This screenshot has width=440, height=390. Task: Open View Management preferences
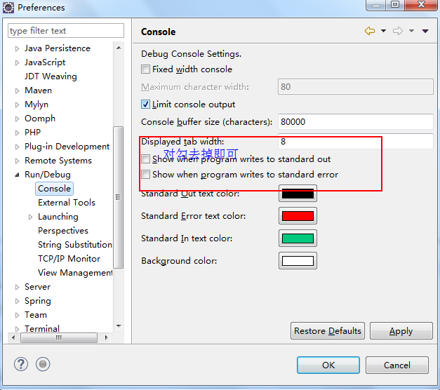pos(75,273)
